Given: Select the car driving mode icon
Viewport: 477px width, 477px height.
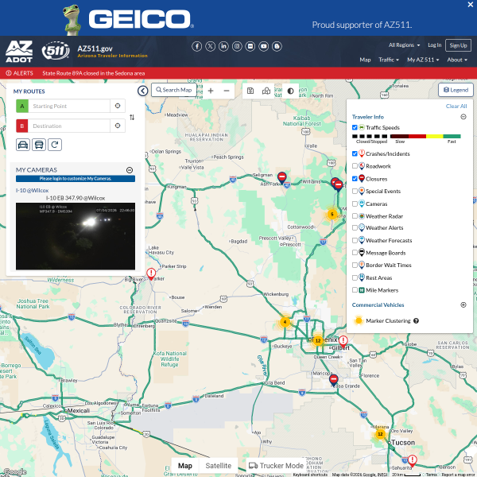Looking at the screenshot, I should coord(23,145).
